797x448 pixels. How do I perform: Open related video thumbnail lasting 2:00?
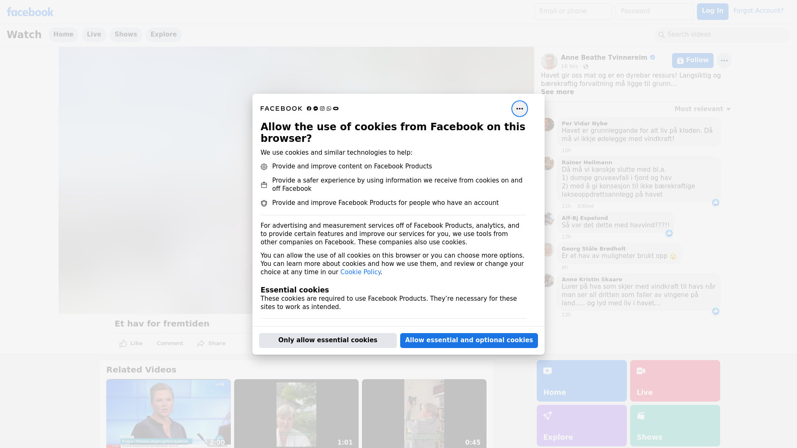click(169, 413)
